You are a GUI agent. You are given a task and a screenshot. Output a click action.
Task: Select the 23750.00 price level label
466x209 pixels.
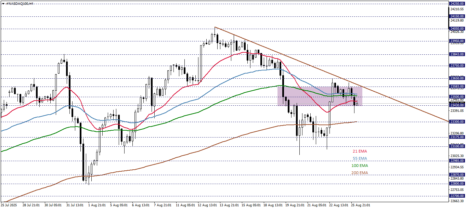point(457,66)
